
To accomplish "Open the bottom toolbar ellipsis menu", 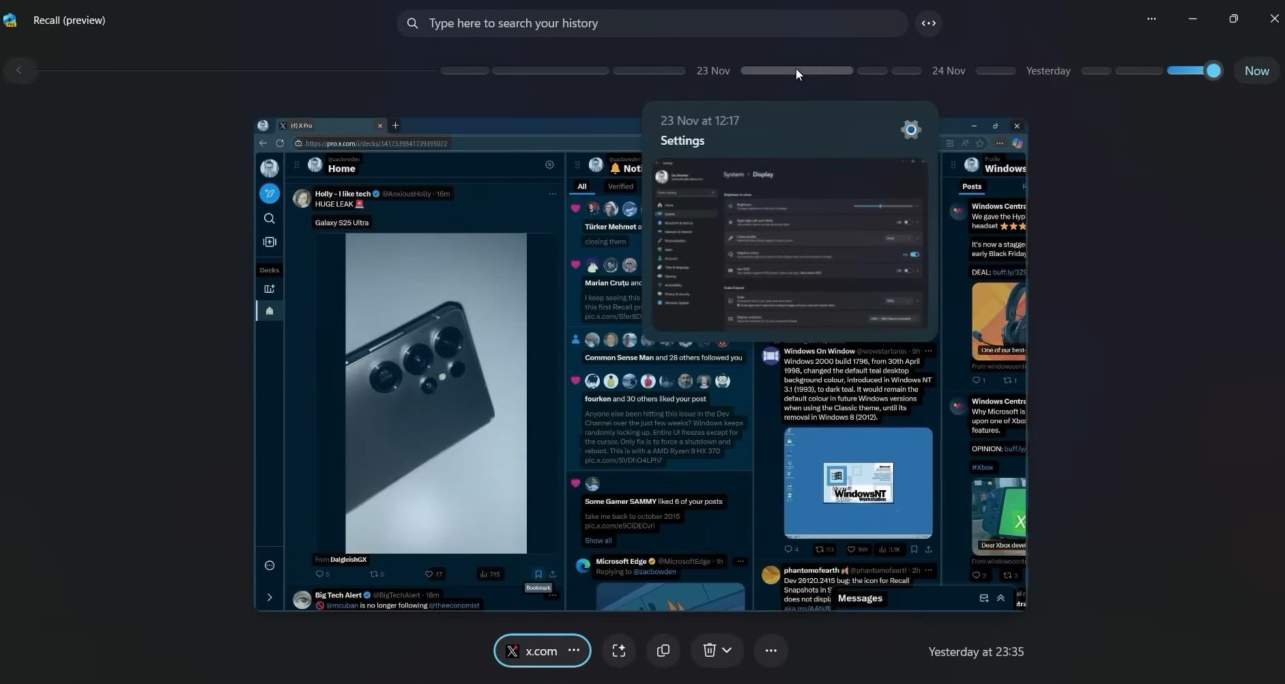I will click(x=771, y=651).
